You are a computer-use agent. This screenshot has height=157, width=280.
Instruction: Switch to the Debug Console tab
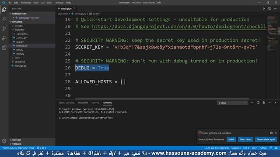point(66,103)
